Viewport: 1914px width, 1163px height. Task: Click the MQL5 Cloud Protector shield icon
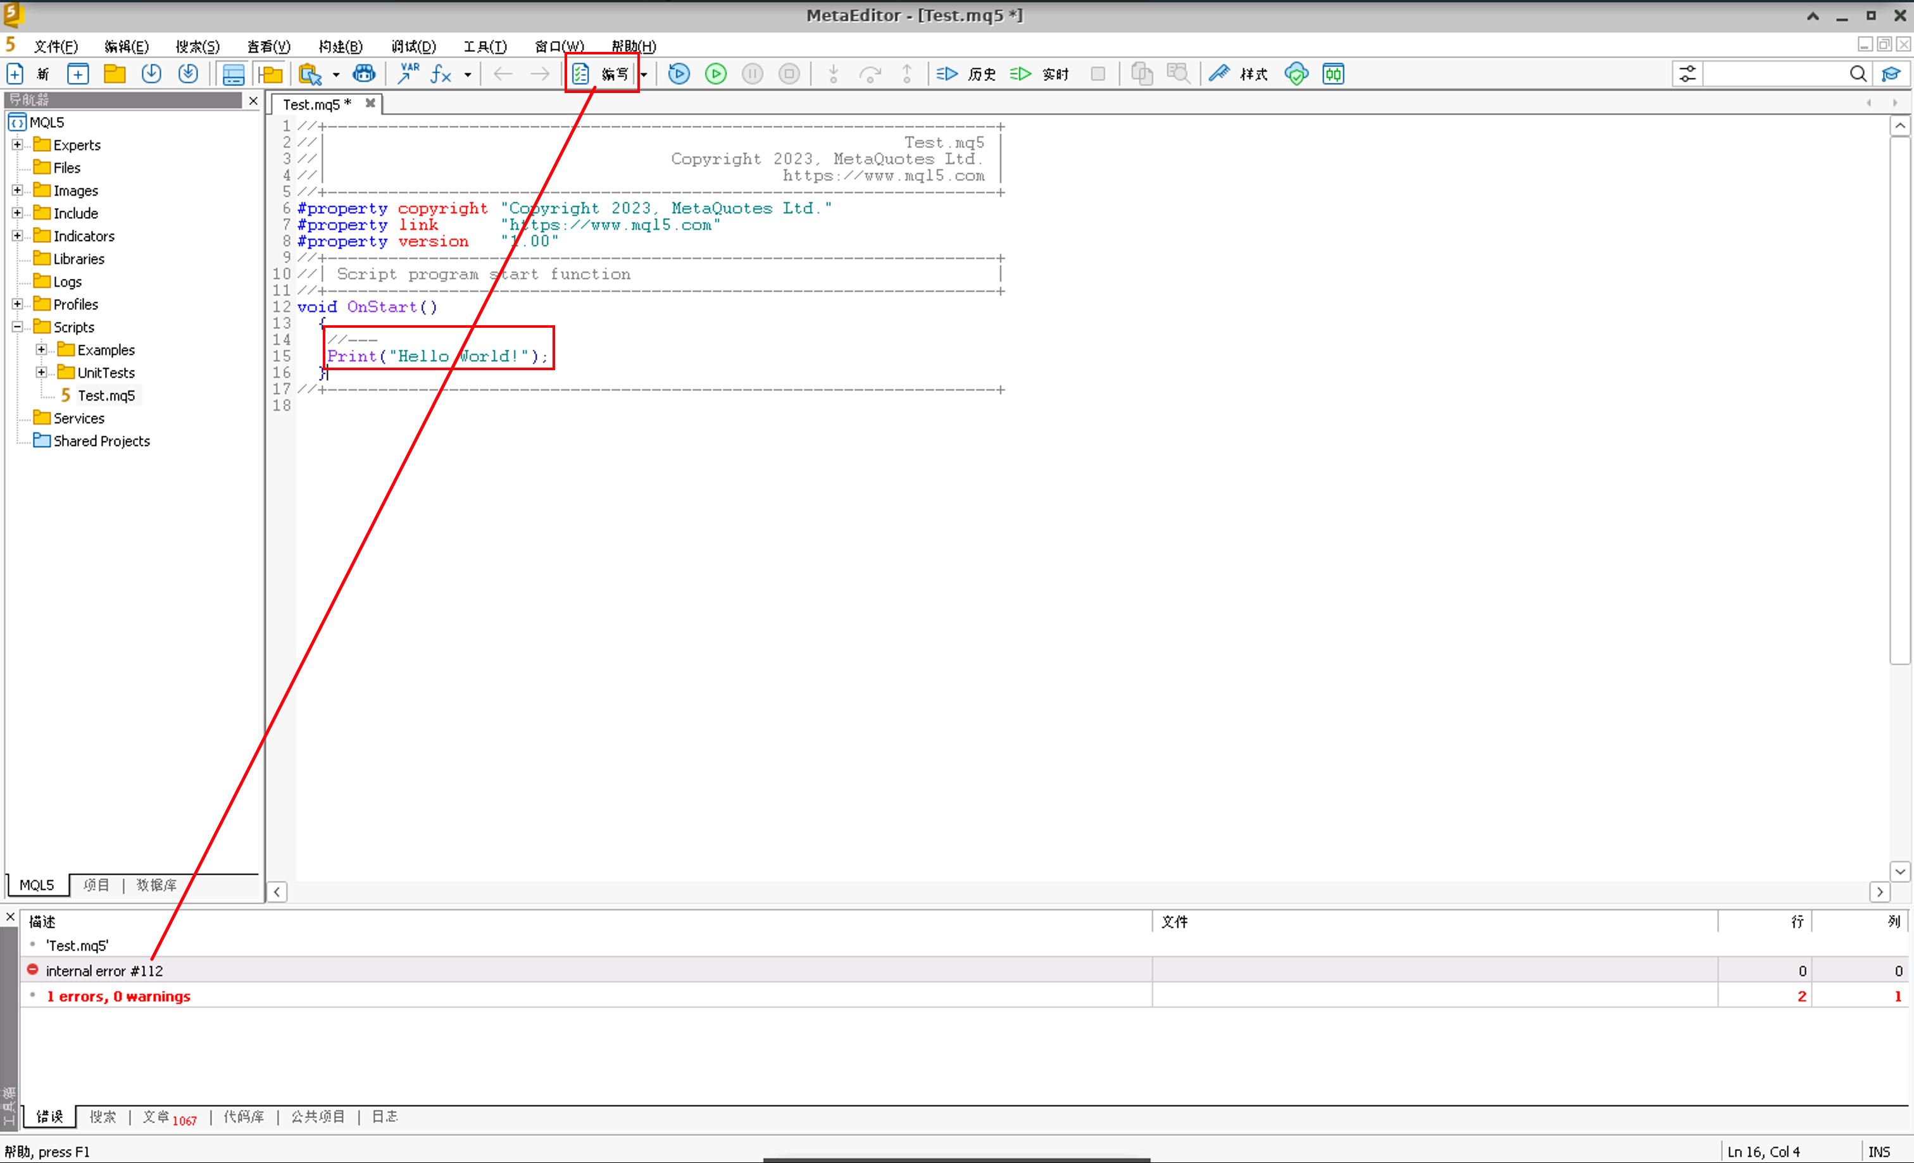click(1296, 74)
